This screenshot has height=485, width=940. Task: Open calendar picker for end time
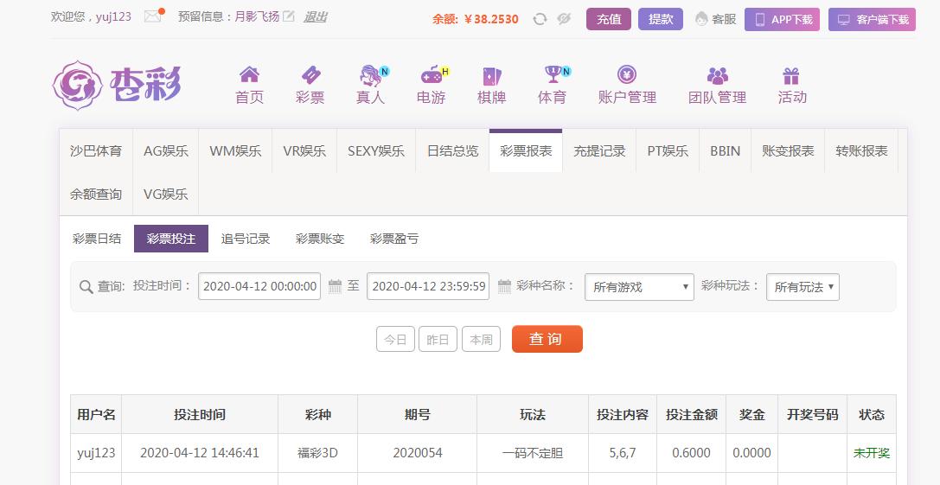click(504, 286)
